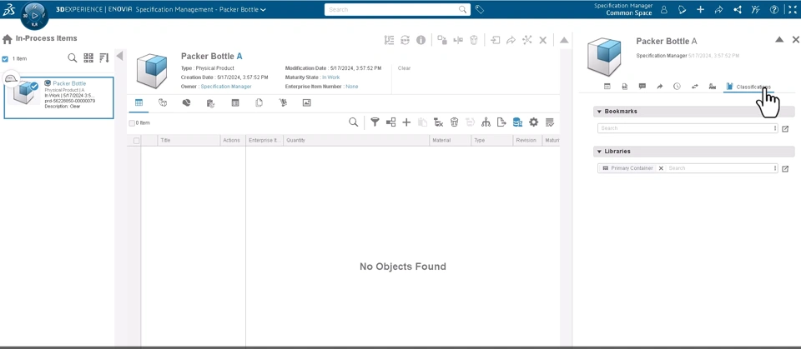The width and height of the screenshot is (801, 349).
Task: Select the table grid view tab
Action: (139, 102)
